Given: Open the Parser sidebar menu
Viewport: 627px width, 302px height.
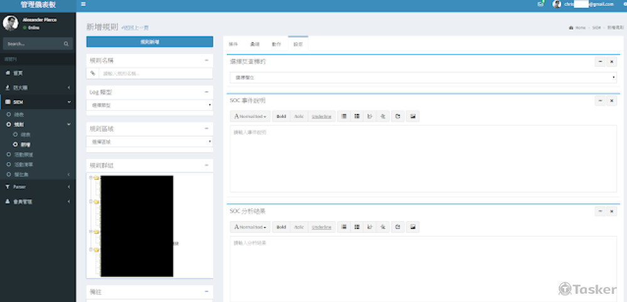Looking at the screenshot, I should (38, 187).
